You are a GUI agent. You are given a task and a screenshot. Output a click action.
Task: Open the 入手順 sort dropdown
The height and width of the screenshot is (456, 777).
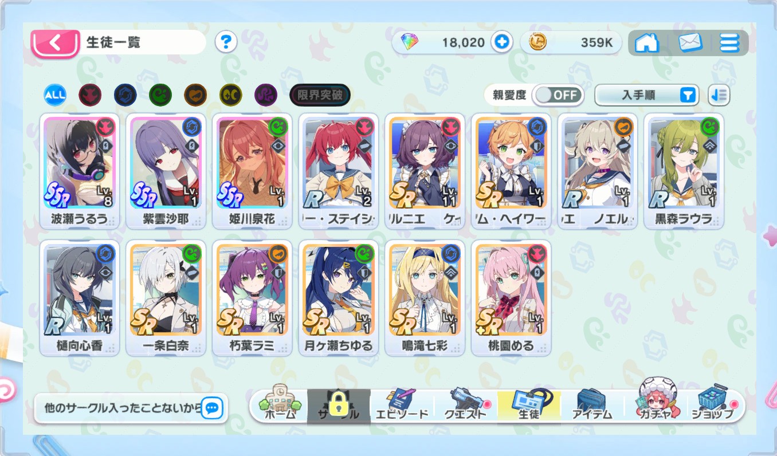647,96
